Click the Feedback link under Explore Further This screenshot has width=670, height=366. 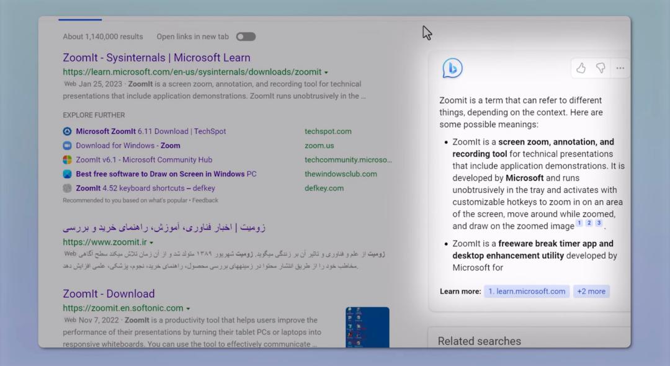(205, 200)
